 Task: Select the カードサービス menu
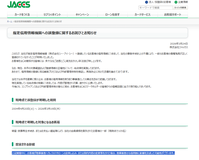pos(142,15)
